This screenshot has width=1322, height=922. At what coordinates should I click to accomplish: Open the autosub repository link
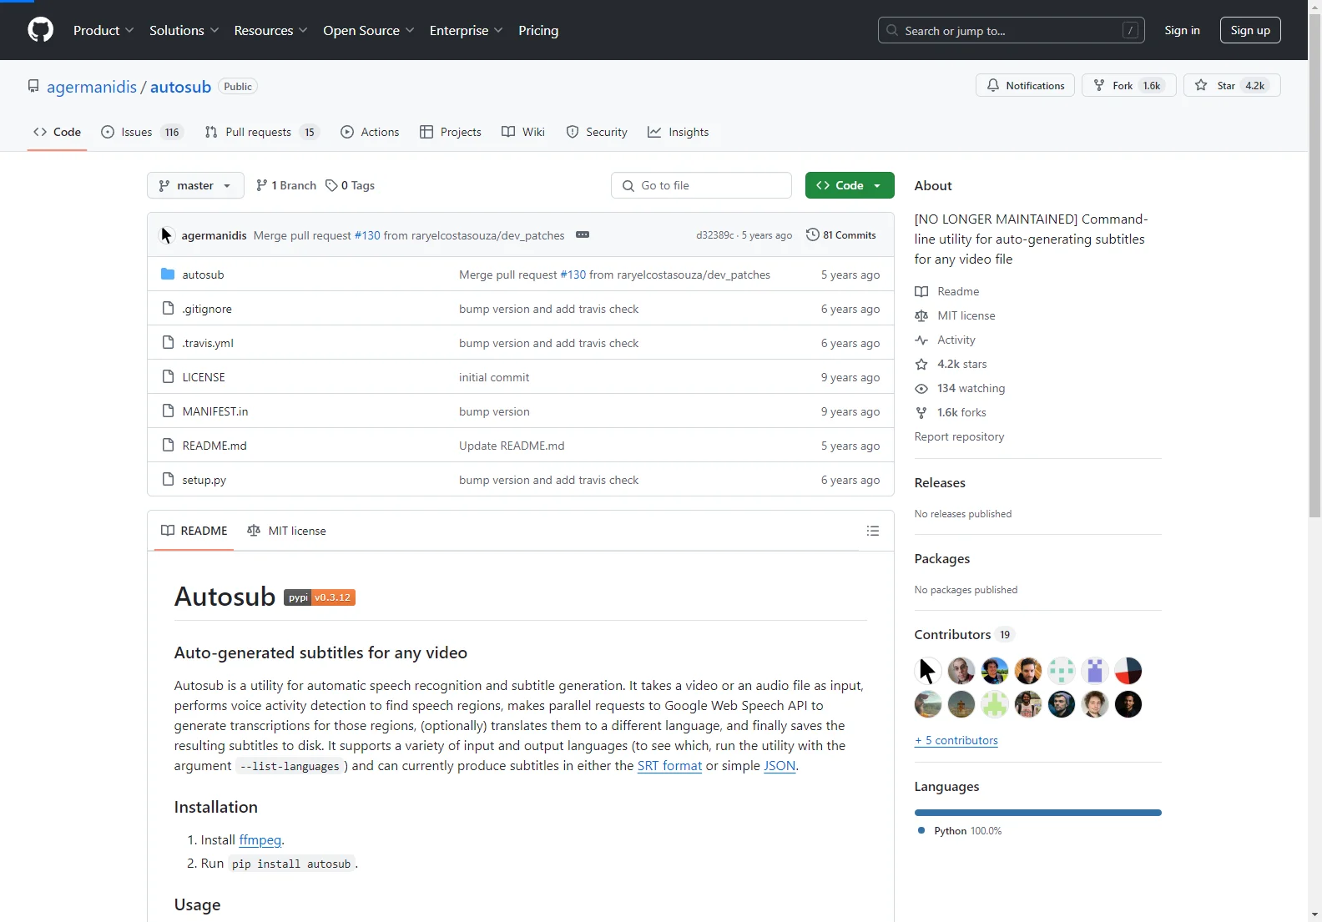(180, 87)
